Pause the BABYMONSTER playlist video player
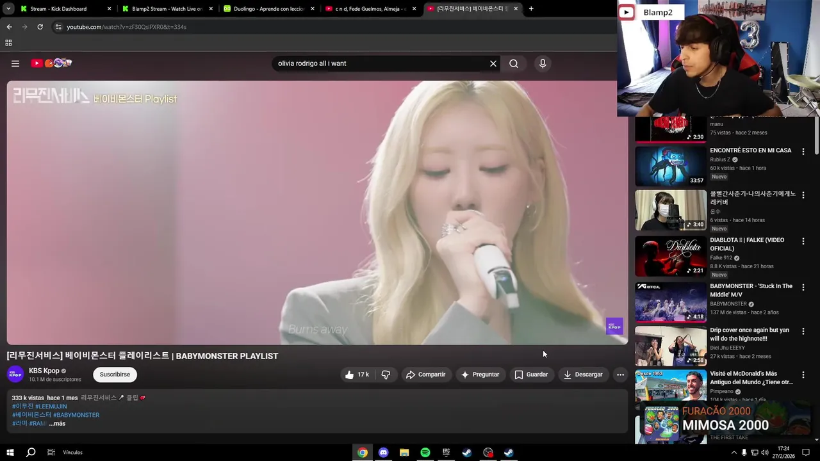820x461 pixels. 317,213
